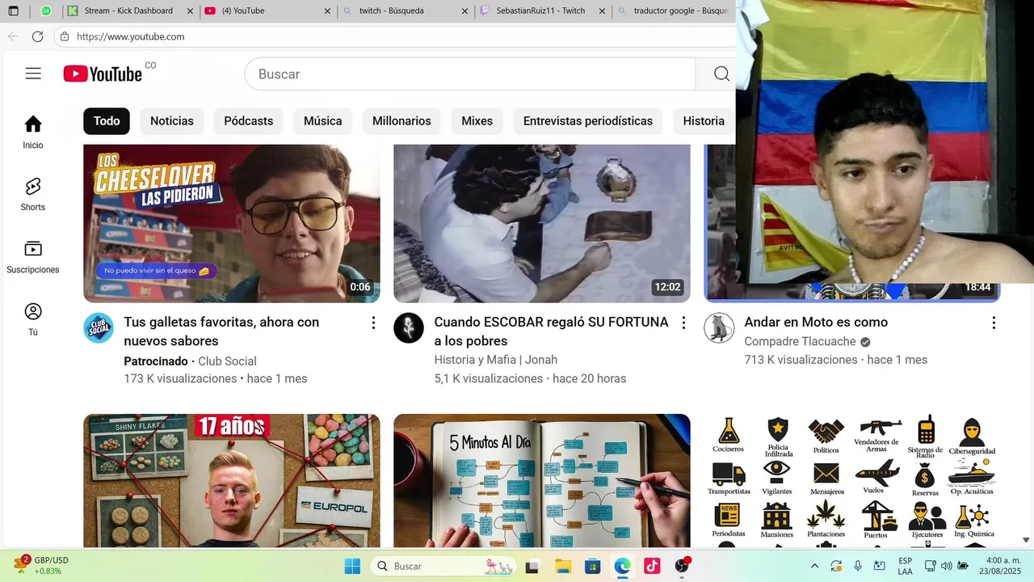Open title Tus galletas favoritas, ahora con nuevos sabores
Viewport: 1034px width, 582px height.
[221, 331]
